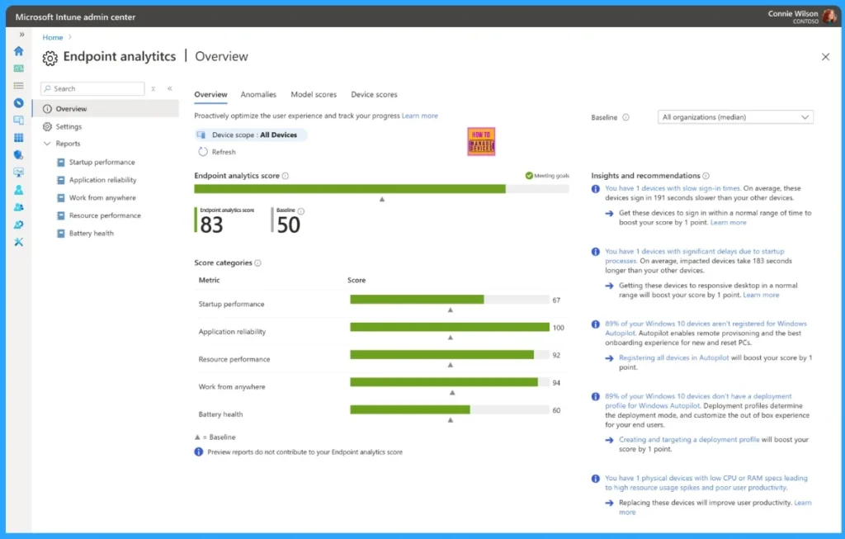Image resolution: width=845 pixels, height=539 pixels.
Task: Select the Users icon in the sidebar
Action: tap(18, 189)
